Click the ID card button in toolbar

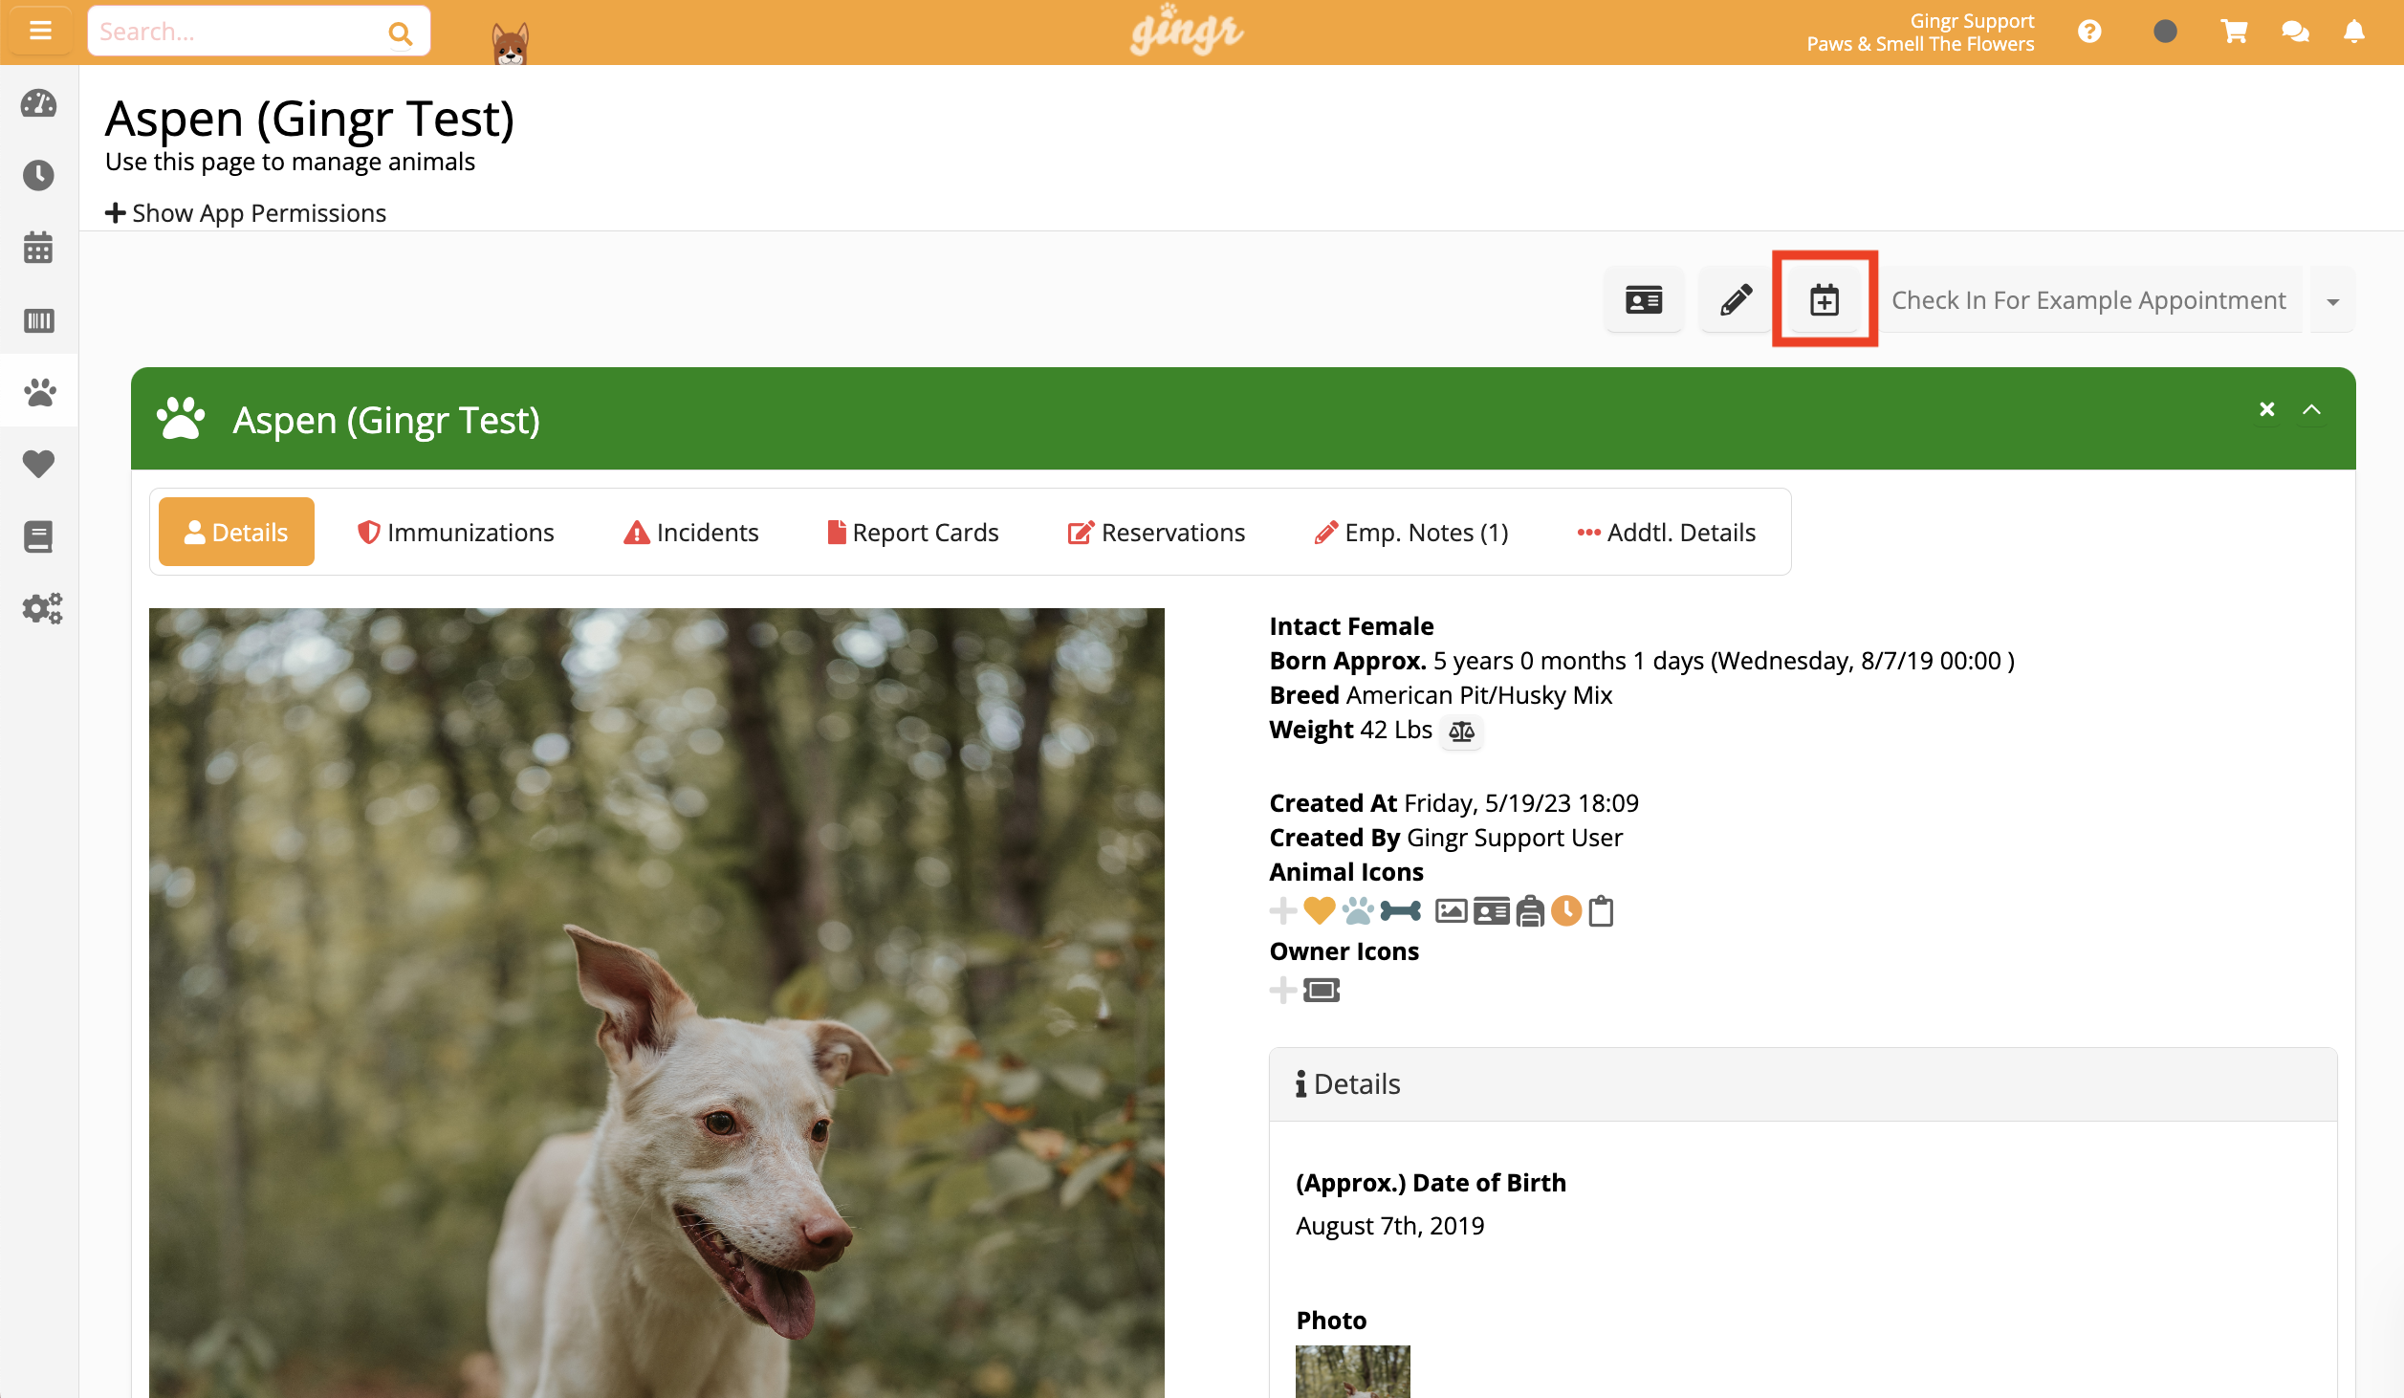click(1644, 299)
